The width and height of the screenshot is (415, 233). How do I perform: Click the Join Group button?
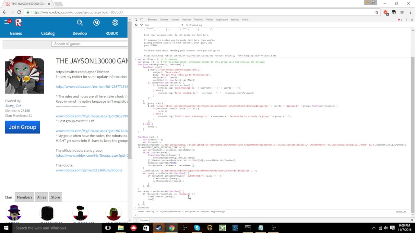(x=23, y=127)
